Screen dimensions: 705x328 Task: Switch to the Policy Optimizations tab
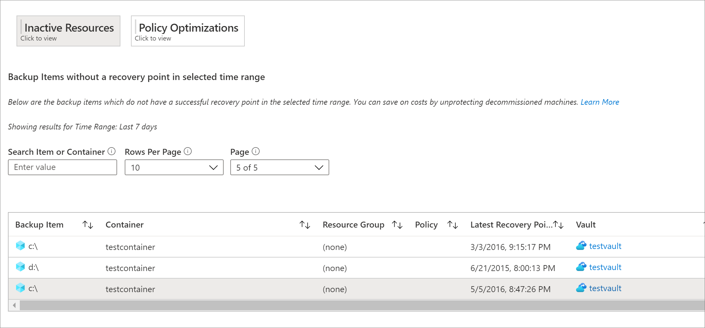pos(188,31)
